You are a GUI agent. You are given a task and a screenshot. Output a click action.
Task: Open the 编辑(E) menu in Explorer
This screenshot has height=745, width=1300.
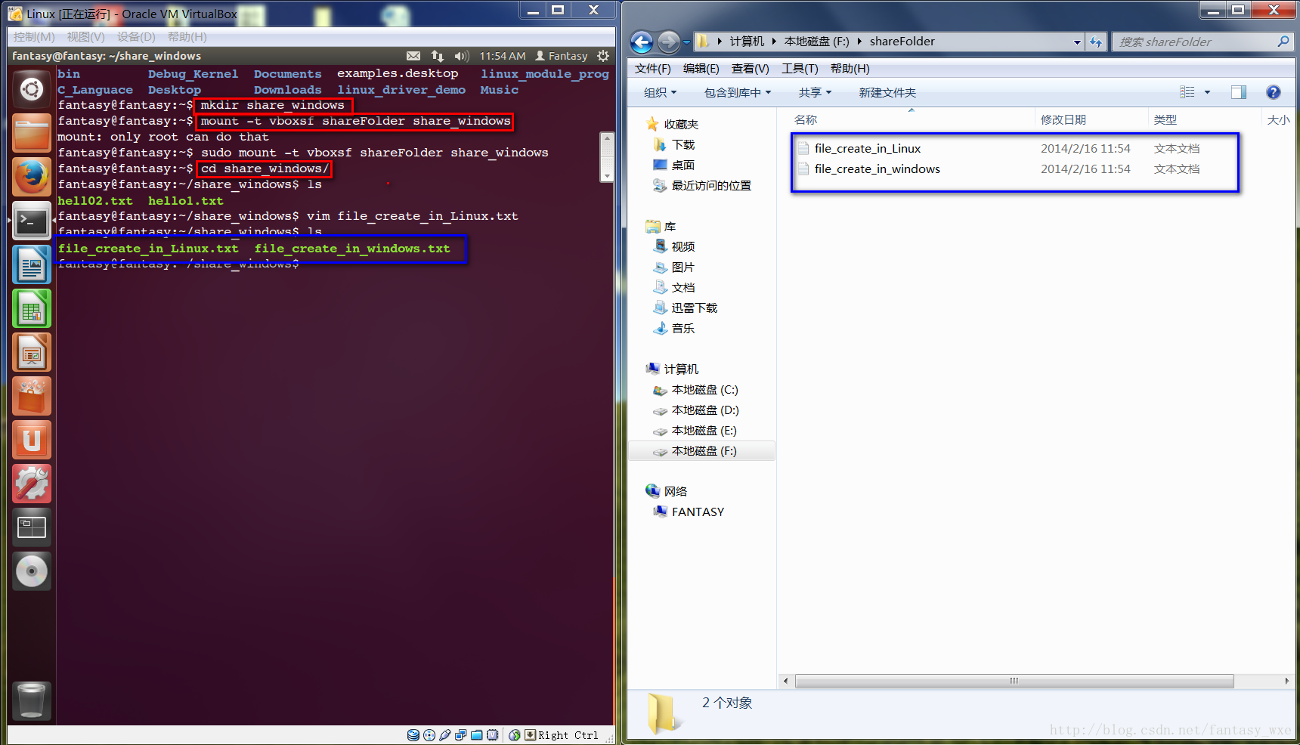click(x=701, y=69)
